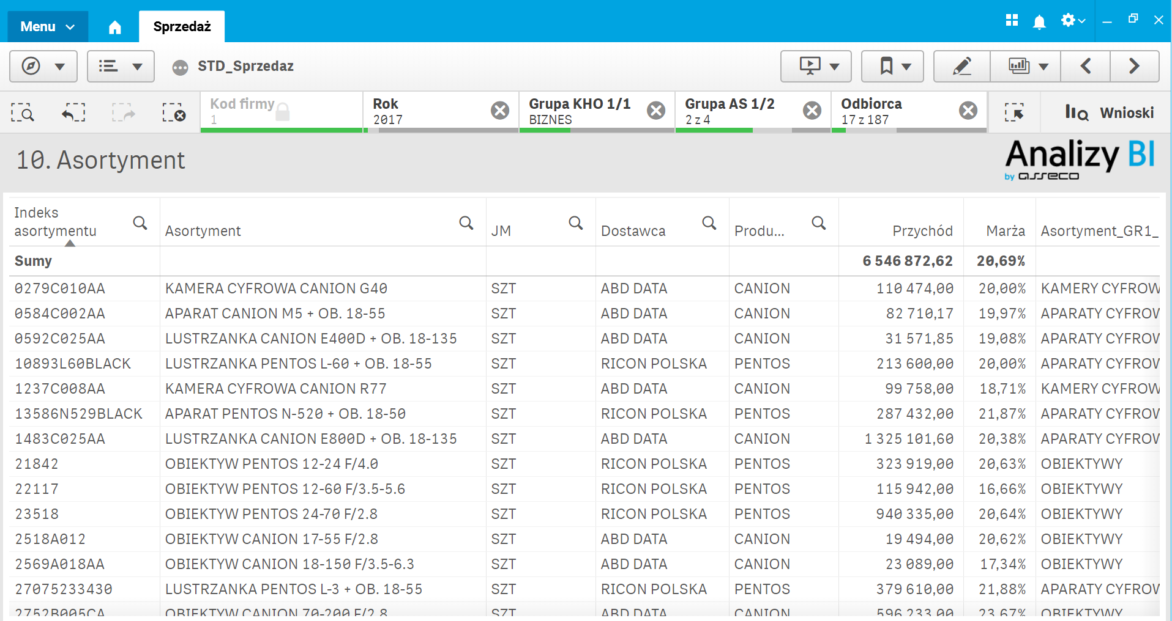Step forward in selections

(124, 112)
